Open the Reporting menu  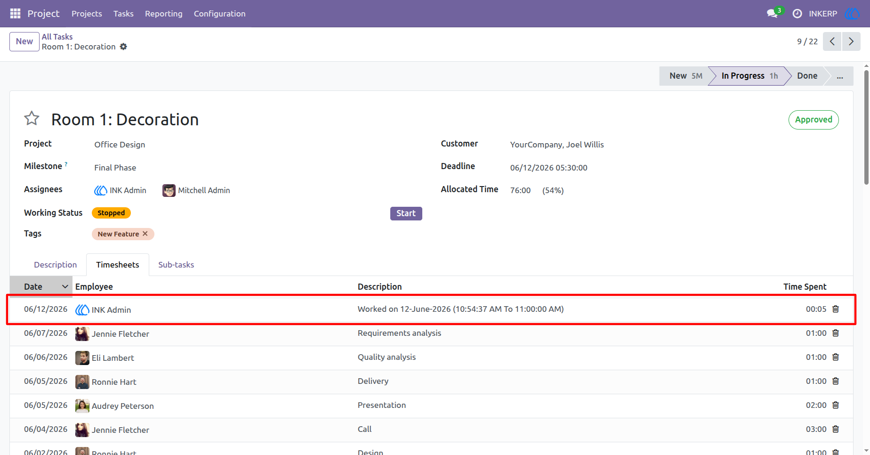[164, 14]
